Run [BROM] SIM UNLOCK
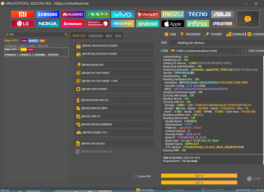264x192 pixels. coord(114,143)
